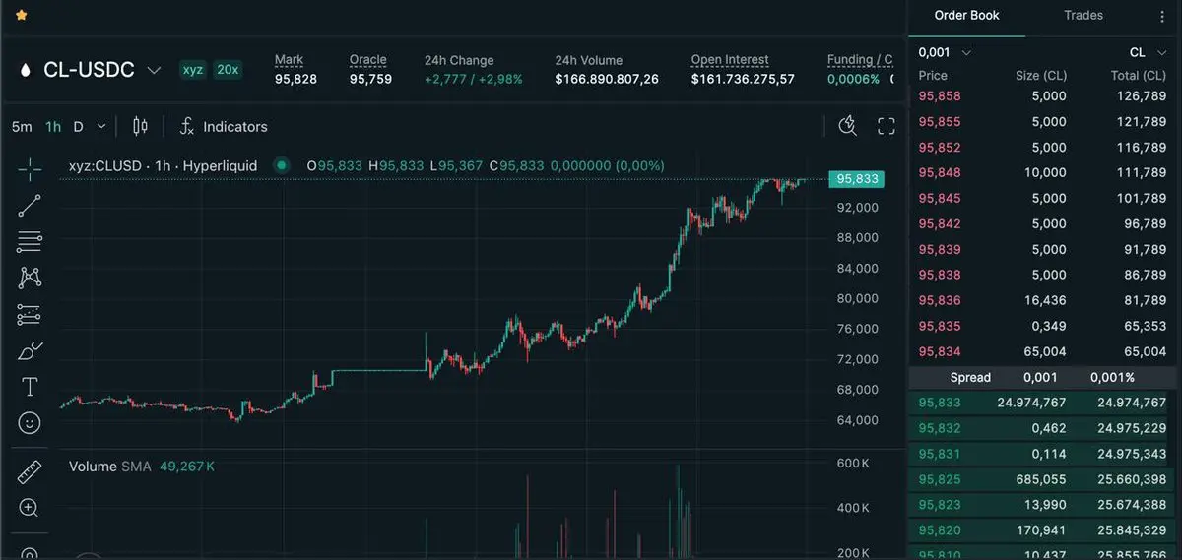Image resolution: width=1182 pixels, height=560 pixels.
Task: Select the crosshair cursor tool
Action: (30, 169)
